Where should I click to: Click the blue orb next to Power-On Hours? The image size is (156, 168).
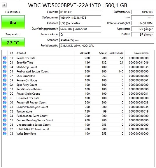coord(5,80)
